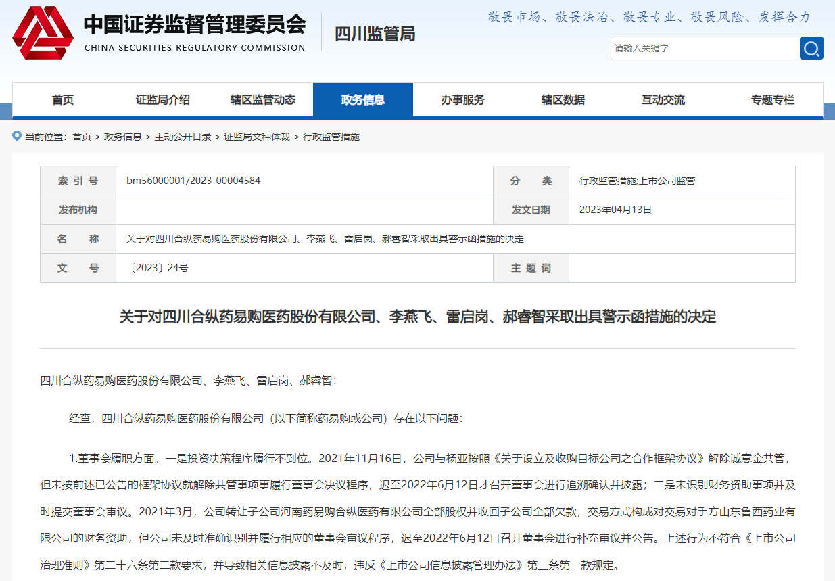
Task: Click the 发文日期 table header cell
Action: pyautogui.click(x=531, y=210)
